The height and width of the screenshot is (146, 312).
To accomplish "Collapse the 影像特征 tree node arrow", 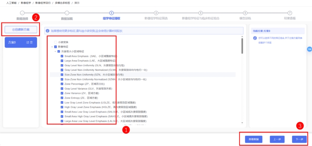I will [52, 47].
